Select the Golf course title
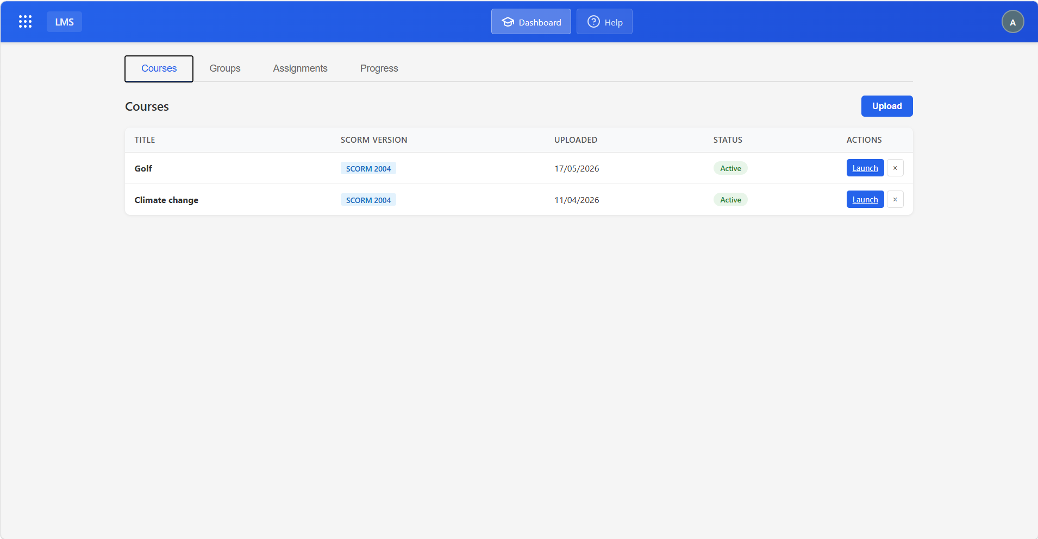This screenshot has width=1038, height=539. tap(143, 168)
